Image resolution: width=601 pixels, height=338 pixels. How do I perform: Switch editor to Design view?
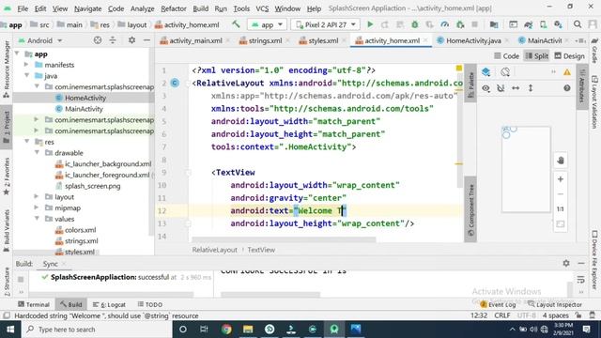click(x=569, y=56)
